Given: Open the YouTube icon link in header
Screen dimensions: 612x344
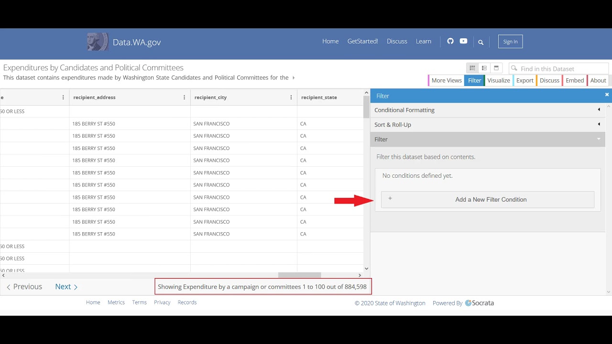Looking at the screenshot, I should pyautogui.click(x=463, y=41).
